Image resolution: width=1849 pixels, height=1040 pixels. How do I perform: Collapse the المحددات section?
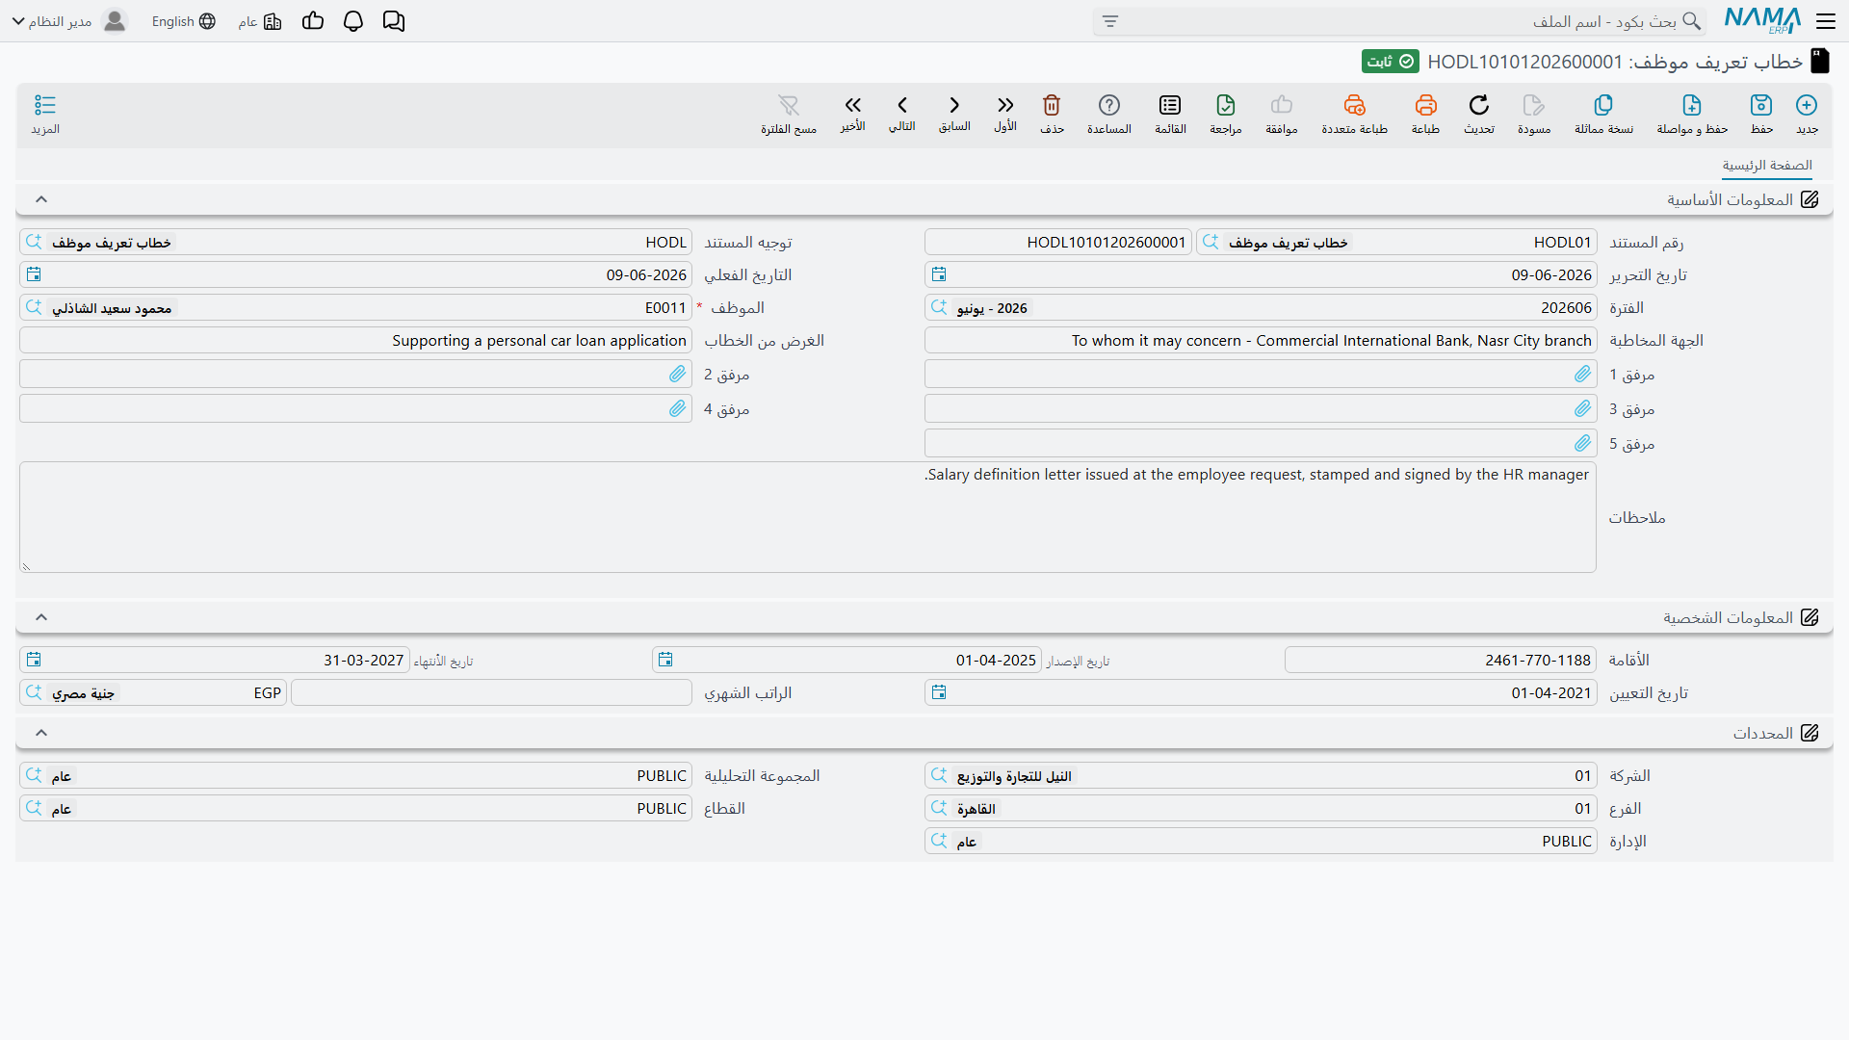41,733
